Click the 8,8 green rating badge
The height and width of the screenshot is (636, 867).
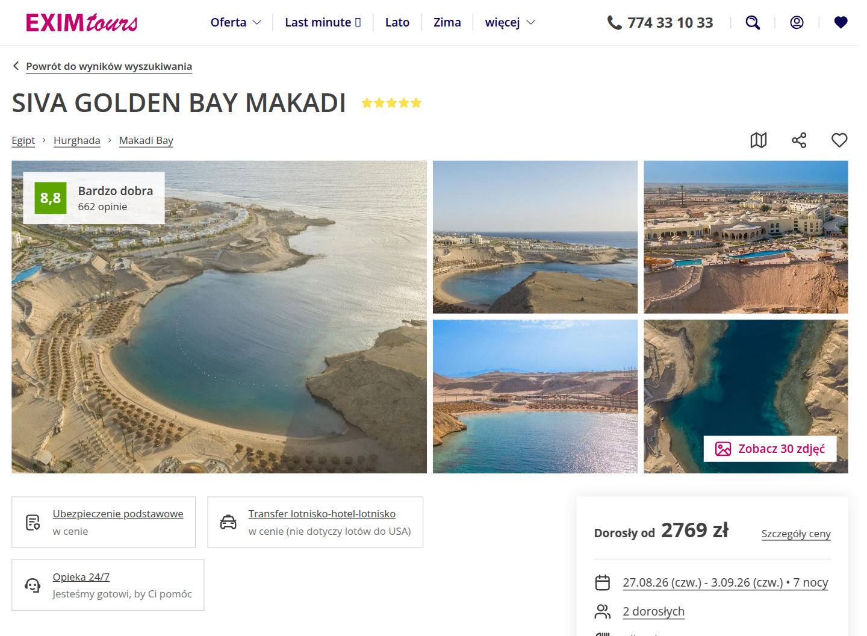coord(51,198)
